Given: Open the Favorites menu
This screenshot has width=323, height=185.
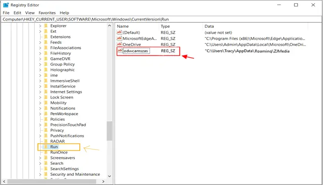Looking at the screenshot, I should [x=48, y=12].
